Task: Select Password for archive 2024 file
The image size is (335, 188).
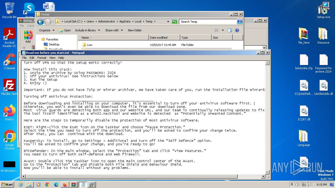Action: (323, 63)
